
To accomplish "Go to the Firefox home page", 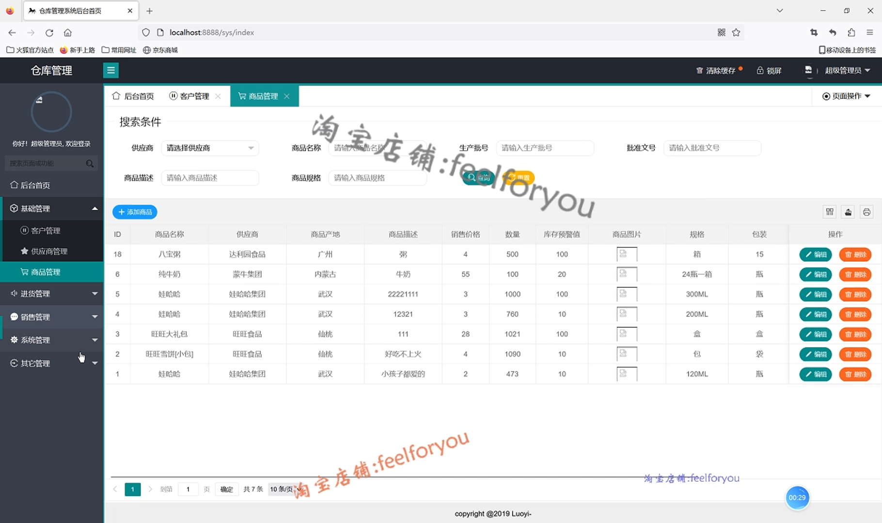I will pyautogui.click(x=68, y=32).
